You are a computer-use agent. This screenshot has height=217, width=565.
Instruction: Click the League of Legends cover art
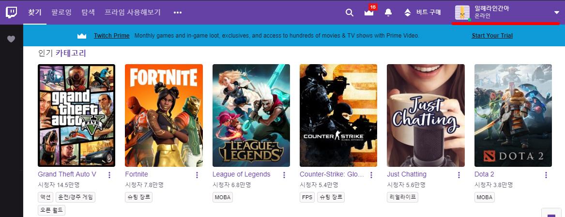pyautogui.click(x=251, y=116)
